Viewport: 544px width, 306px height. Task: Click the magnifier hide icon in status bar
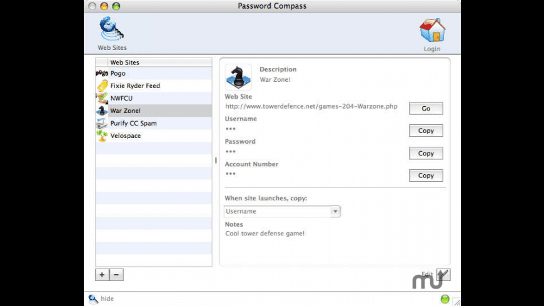tap(93, 299)
